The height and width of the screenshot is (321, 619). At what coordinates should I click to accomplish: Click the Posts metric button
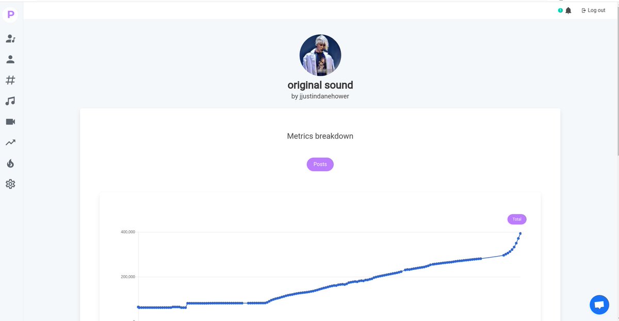pyautogui.click(x=320, y=164)
